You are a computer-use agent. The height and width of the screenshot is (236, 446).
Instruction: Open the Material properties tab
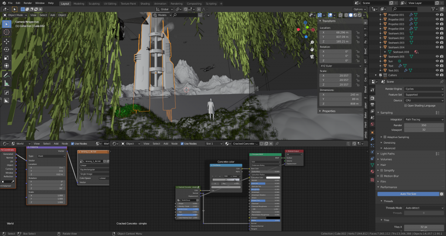click(x=372, y=172)
